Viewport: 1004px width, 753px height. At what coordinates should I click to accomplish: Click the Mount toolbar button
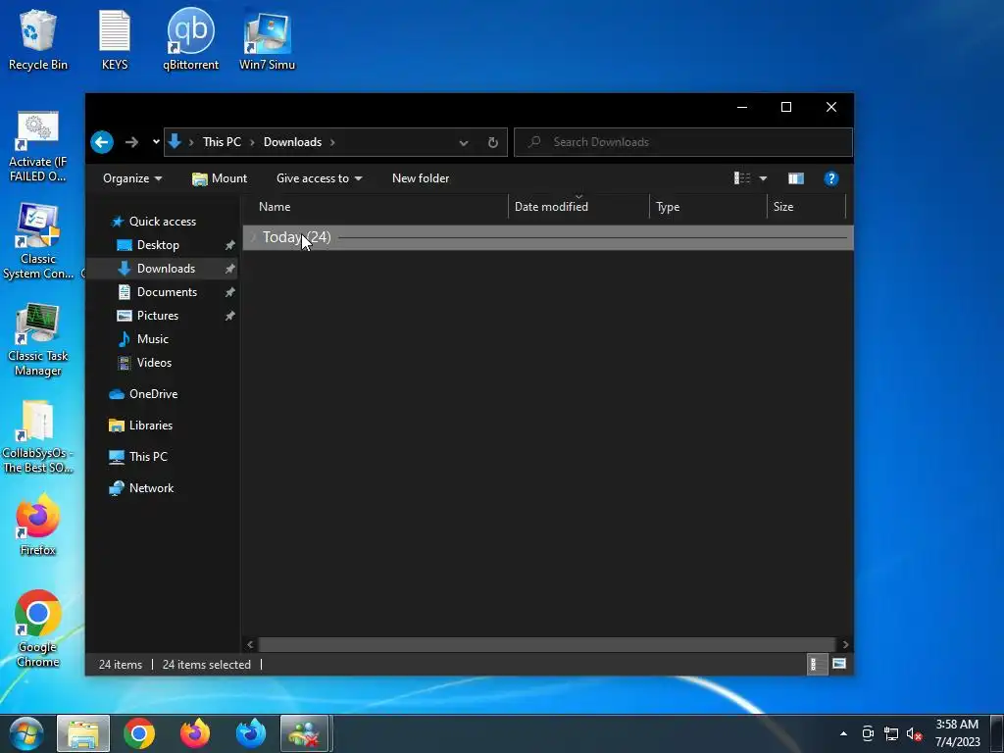(x=220, y=178)
